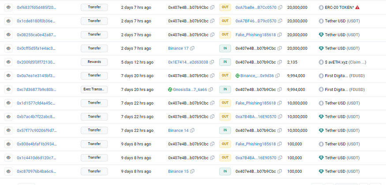Screen dimensions: 386x185
Task: Click the eye icon beside 0x08255ca0e42a87
Action: tap(8, 35)
